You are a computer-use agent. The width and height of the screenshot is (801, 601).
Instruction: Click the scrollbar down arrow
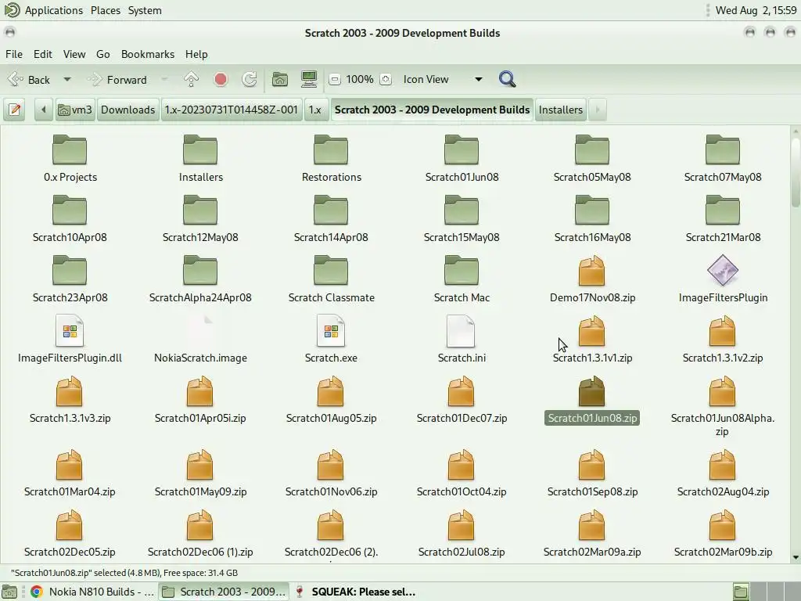click(x=796, y=557)
